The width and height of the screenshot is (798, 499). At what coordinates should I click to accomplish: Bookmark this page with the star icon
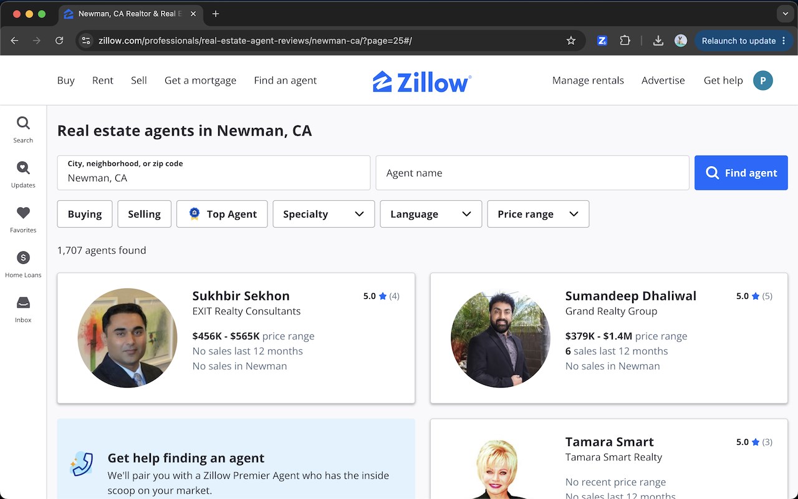[x=570, y=41]
